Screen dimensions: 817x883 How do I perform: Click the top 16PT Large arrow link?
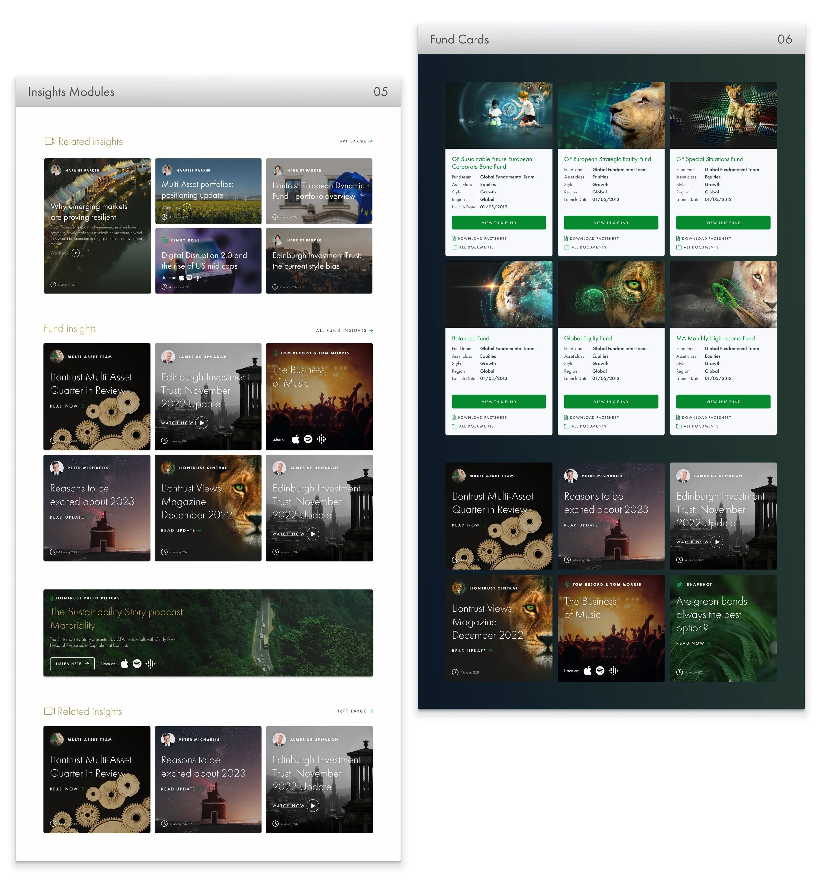(x=355, y=141)
